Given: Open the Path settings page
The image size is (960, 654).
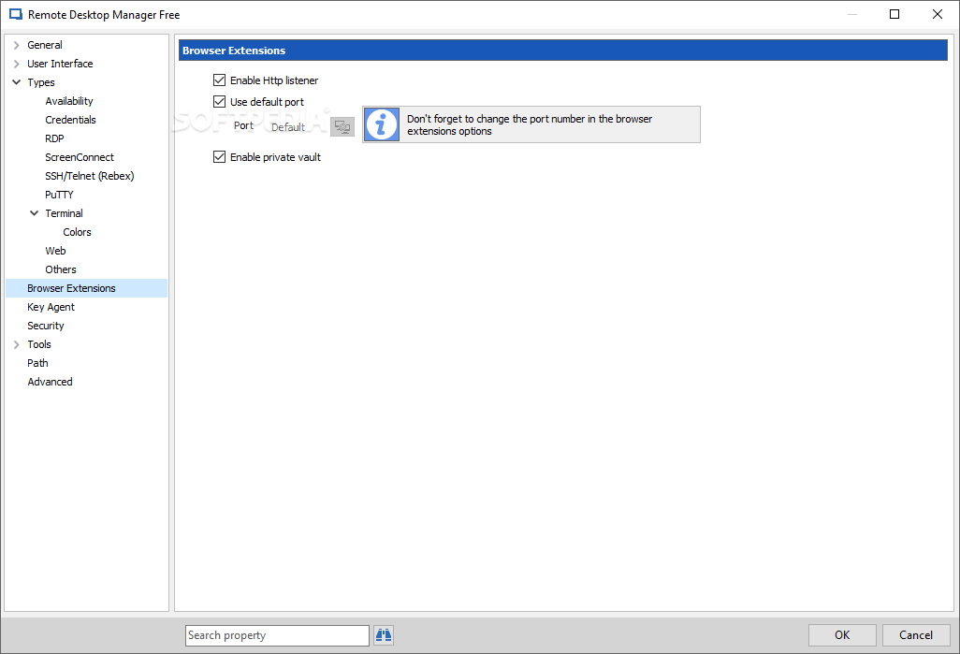Looking at the screenshot, I should pyautogui.click(x=37, y=363).
